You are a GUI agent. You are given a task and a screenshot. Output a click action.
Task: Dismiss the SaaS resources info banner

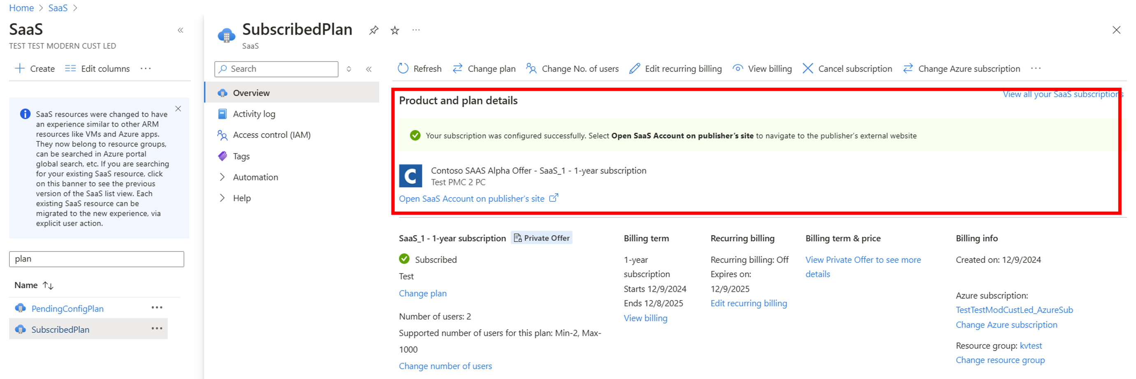(178, 109)
